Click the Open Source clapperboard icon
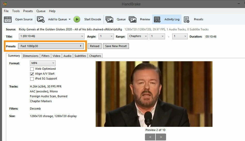245x141 pixels. (8, 20)
